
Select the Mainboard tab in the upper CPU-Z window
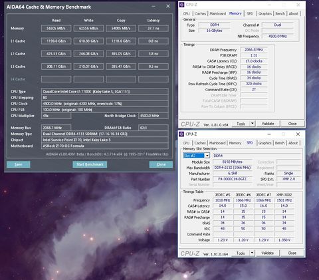(x=217, y=14)
